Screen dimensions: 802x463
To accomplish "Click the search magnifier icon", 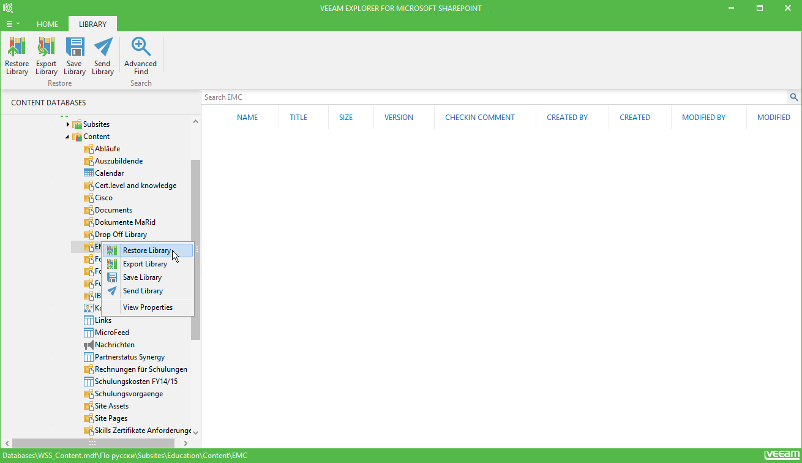I will point(794,97).
